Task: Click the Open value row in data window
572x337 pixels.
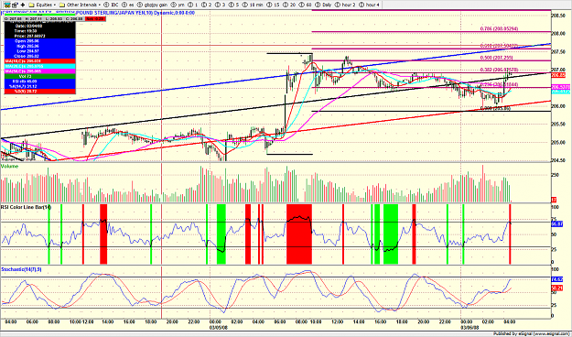Action: coord(39,41)
